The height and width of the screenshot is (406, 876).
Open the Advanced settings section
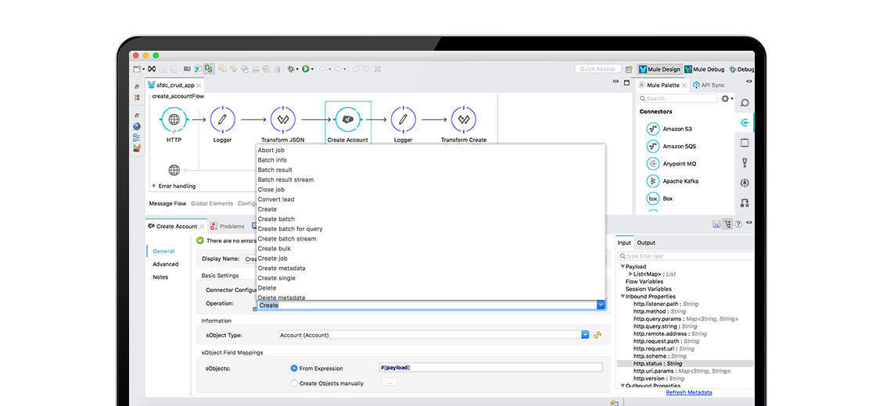click(165, 265)
